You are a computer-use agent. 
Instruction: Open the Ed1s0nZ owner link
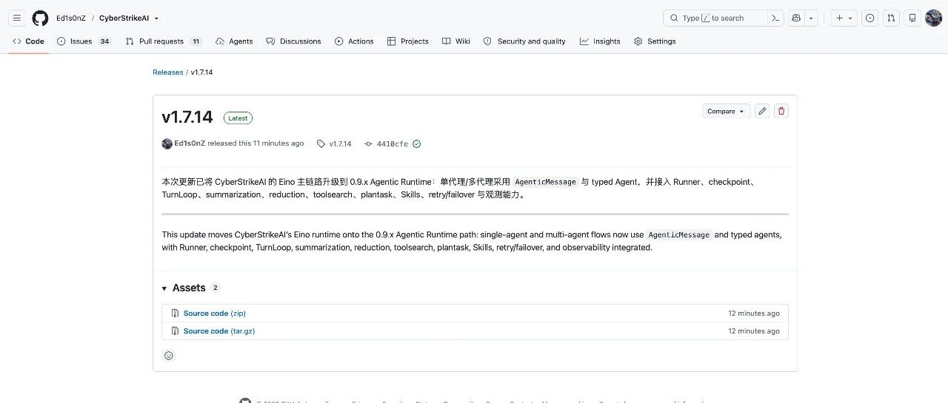71,18
